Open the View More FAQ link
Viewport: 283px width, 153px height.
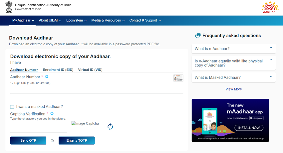[234, 89]
